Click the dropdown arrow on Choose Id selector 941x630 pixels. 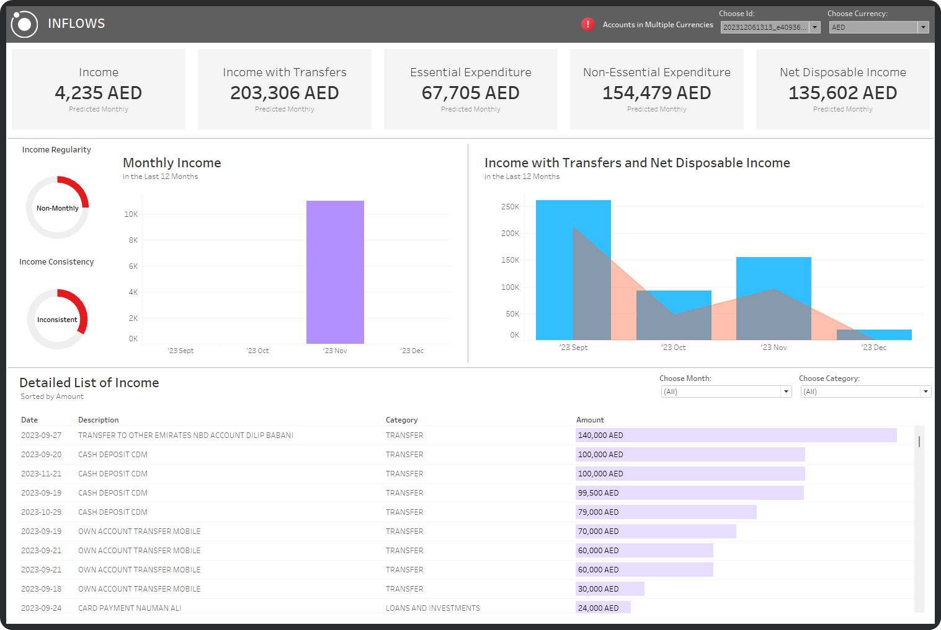pos(814,27)
